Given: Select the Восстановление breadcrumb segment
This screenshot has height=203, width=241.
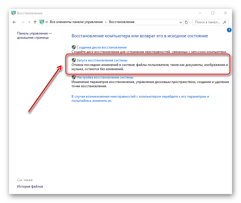Looking at the screenshot, I should (121, 22).
